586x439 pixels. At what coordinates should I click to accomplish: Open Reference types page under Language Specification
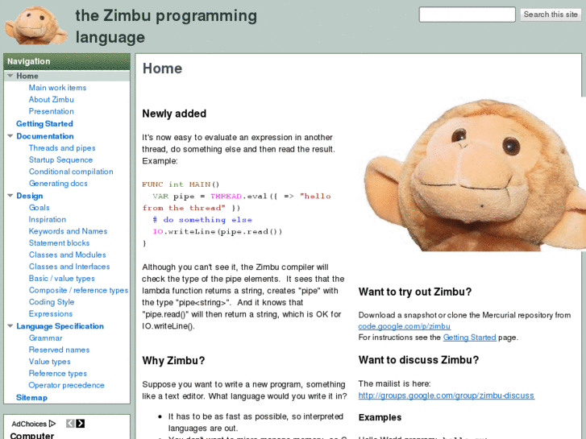(x=57, y=373)
